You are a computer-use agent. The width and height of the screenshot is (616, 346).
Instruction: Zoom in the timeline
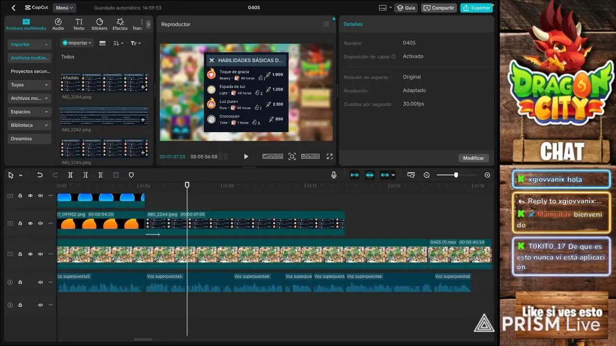488,175
